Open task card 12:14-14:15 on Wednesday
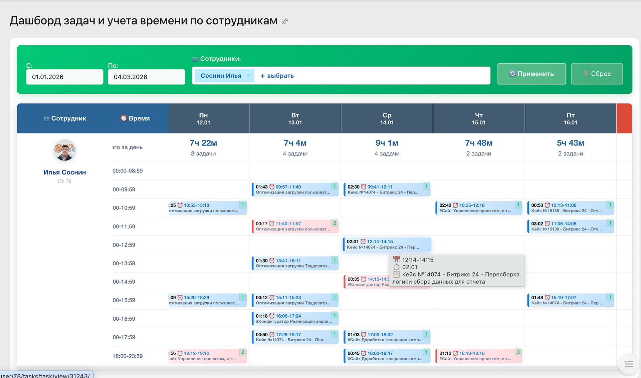 point(387,244)
